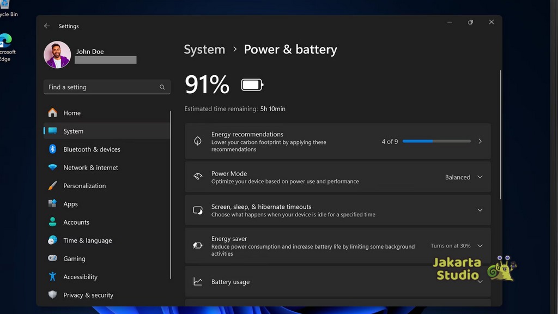The height and width of the screenshot is (314, 558).
Task: Click the search magnifier icon
Action: click(162, 87)
